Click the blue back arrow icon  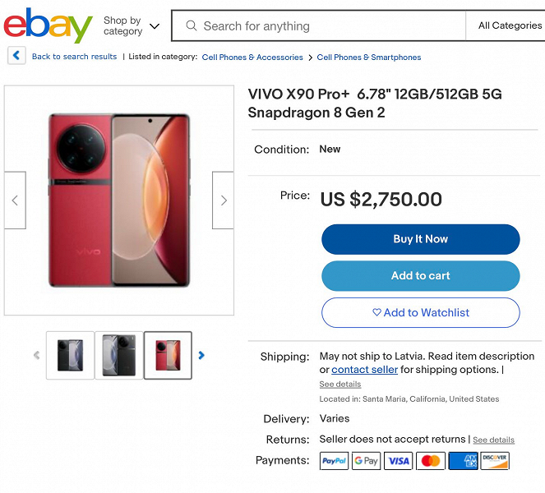[x=16, y=56]
